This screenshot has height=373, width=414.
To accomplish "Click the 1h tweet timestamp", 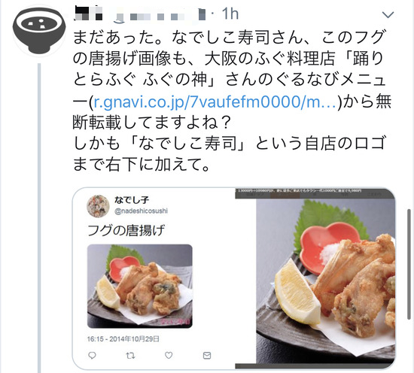I will click(x=230, y=14).
